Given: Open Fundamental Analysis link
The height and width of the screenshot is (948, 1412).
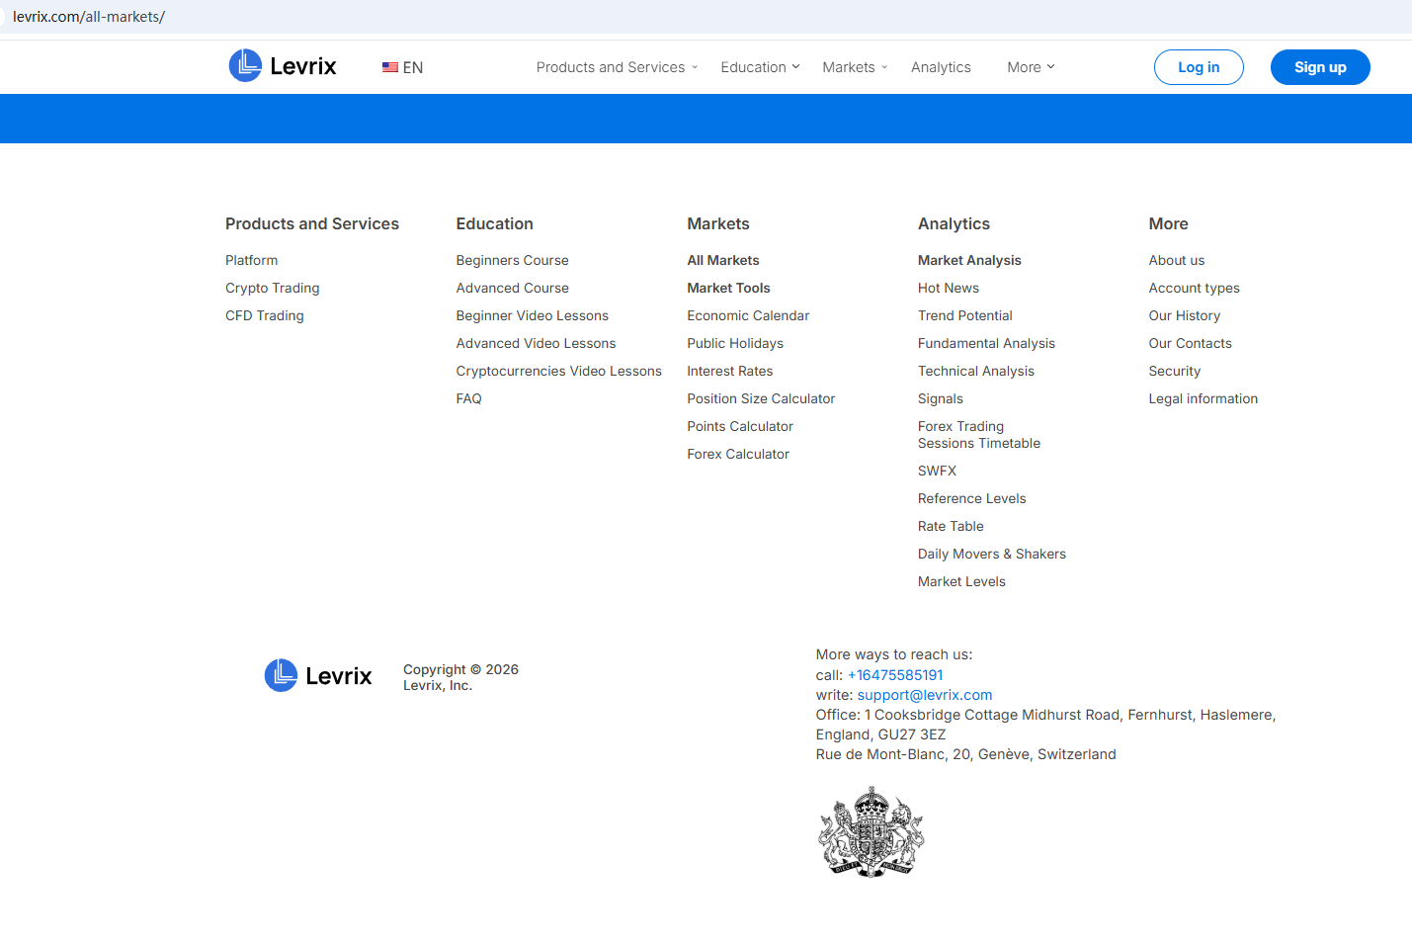Looking at the screenshot, I should 987,343.
